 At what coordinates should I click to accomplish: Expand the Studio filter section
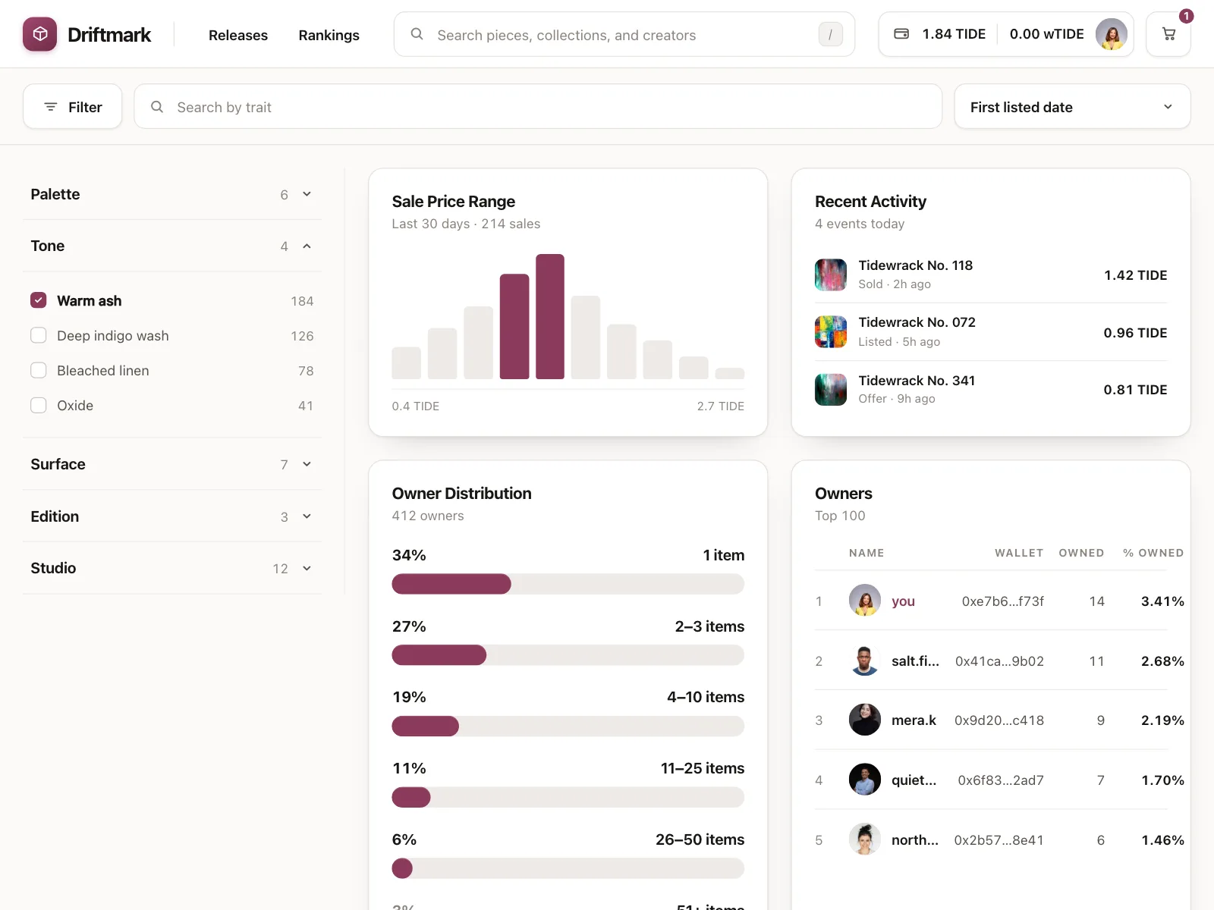pyautogui.click(x=172, y=568)
